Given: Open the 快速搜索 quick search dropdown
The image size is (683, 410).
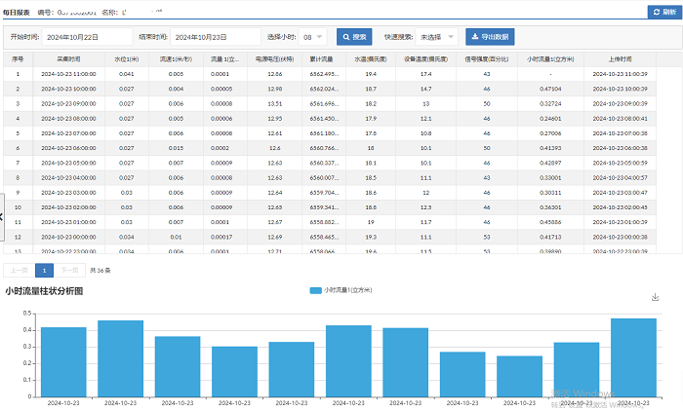Looking at the screenshot, I should tap(430, 37).
